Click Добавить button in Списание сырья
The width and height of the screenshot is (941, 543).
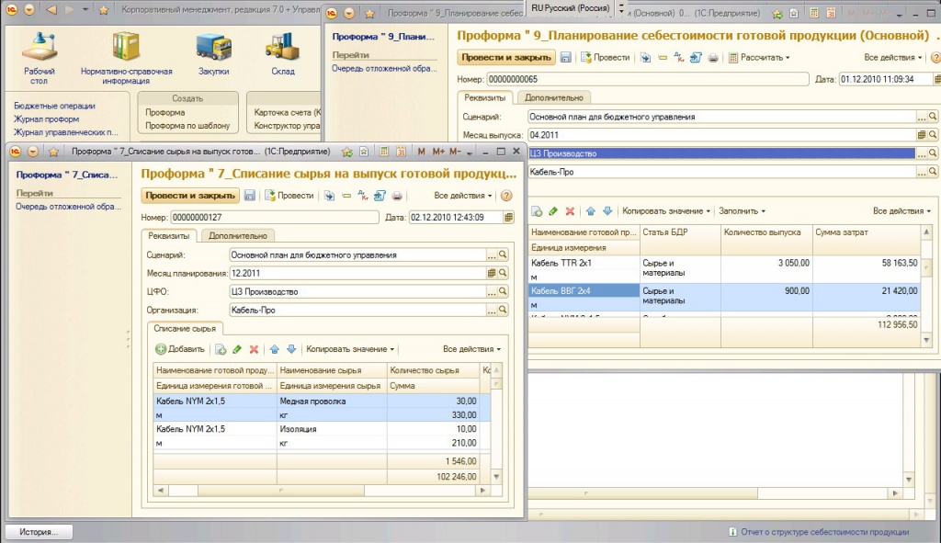[x=180, y=349]
